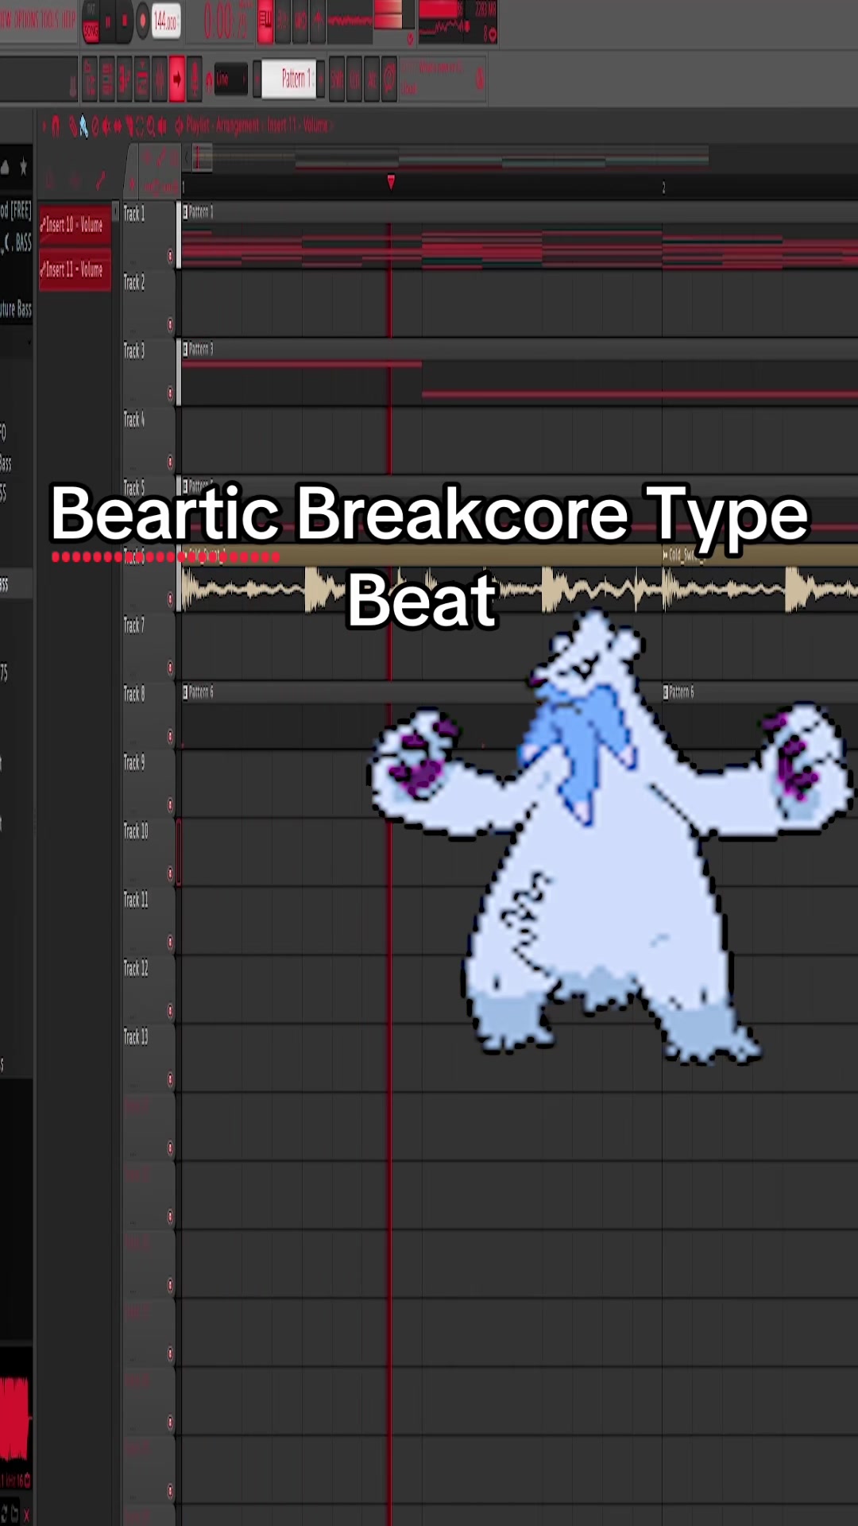Click the star favorites icon in the browser
Viewport: 858px width, 1526px height.
23,167
